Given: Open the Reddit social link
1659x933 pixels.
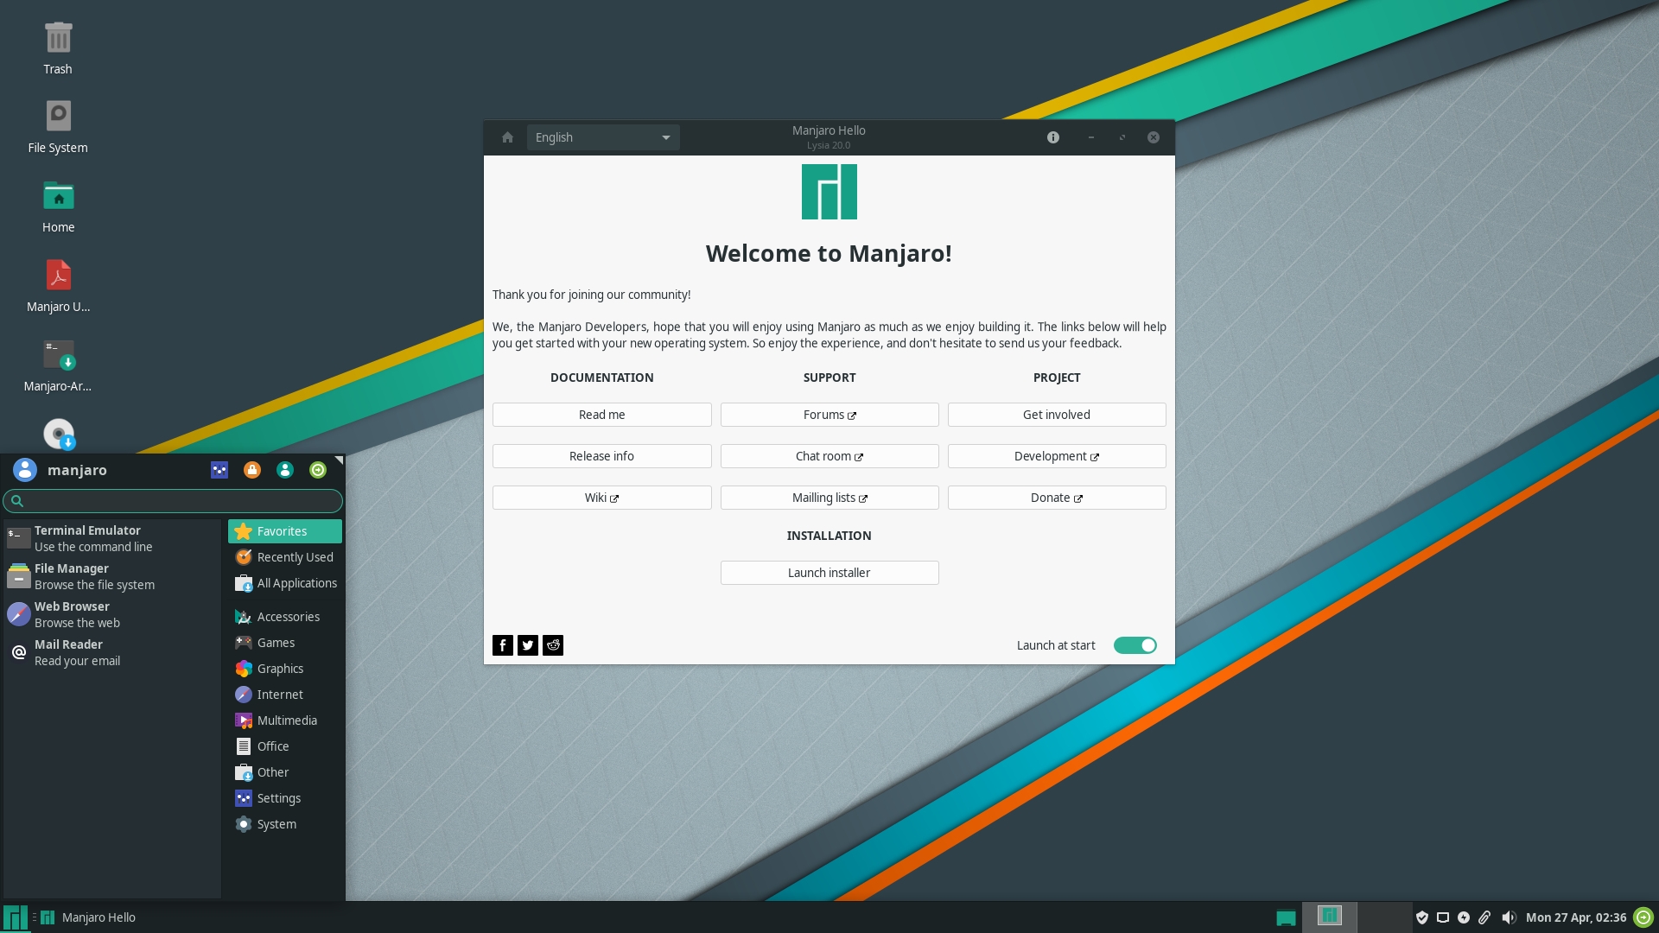Looking at the screenshot, I should (553, 644).
